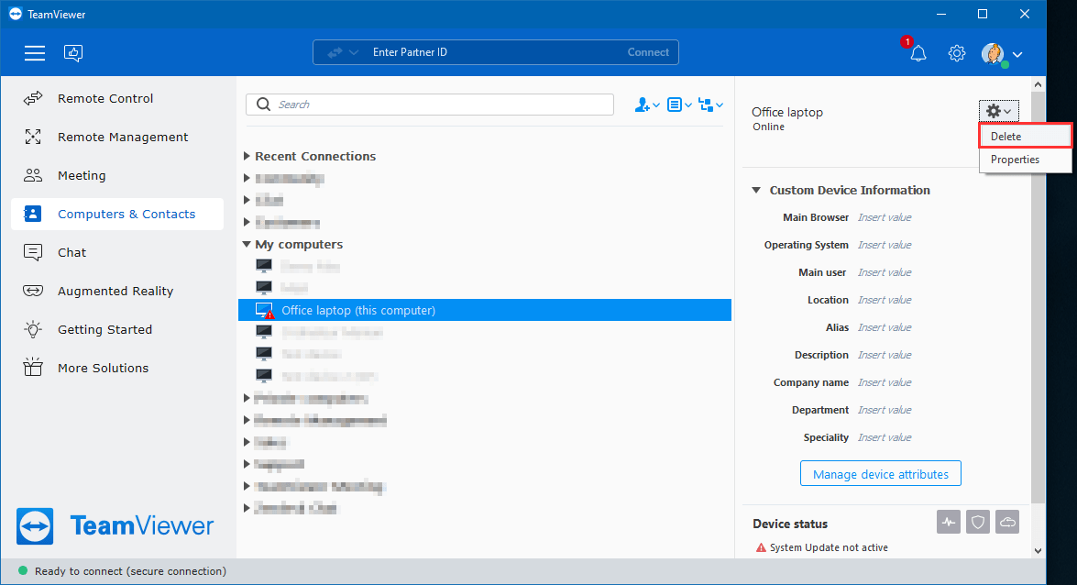Screen dimensions: 1077x585
Task: Expand the Recent Connections group
Action: pos(247,157)
